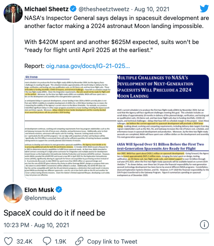
Task: Click Copy link to Tweet
Action: click(x=112, y=242)
